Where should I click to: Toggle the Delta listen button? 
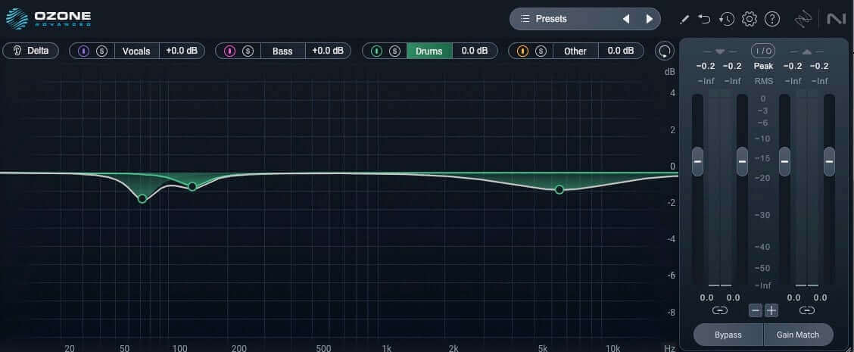30,51
